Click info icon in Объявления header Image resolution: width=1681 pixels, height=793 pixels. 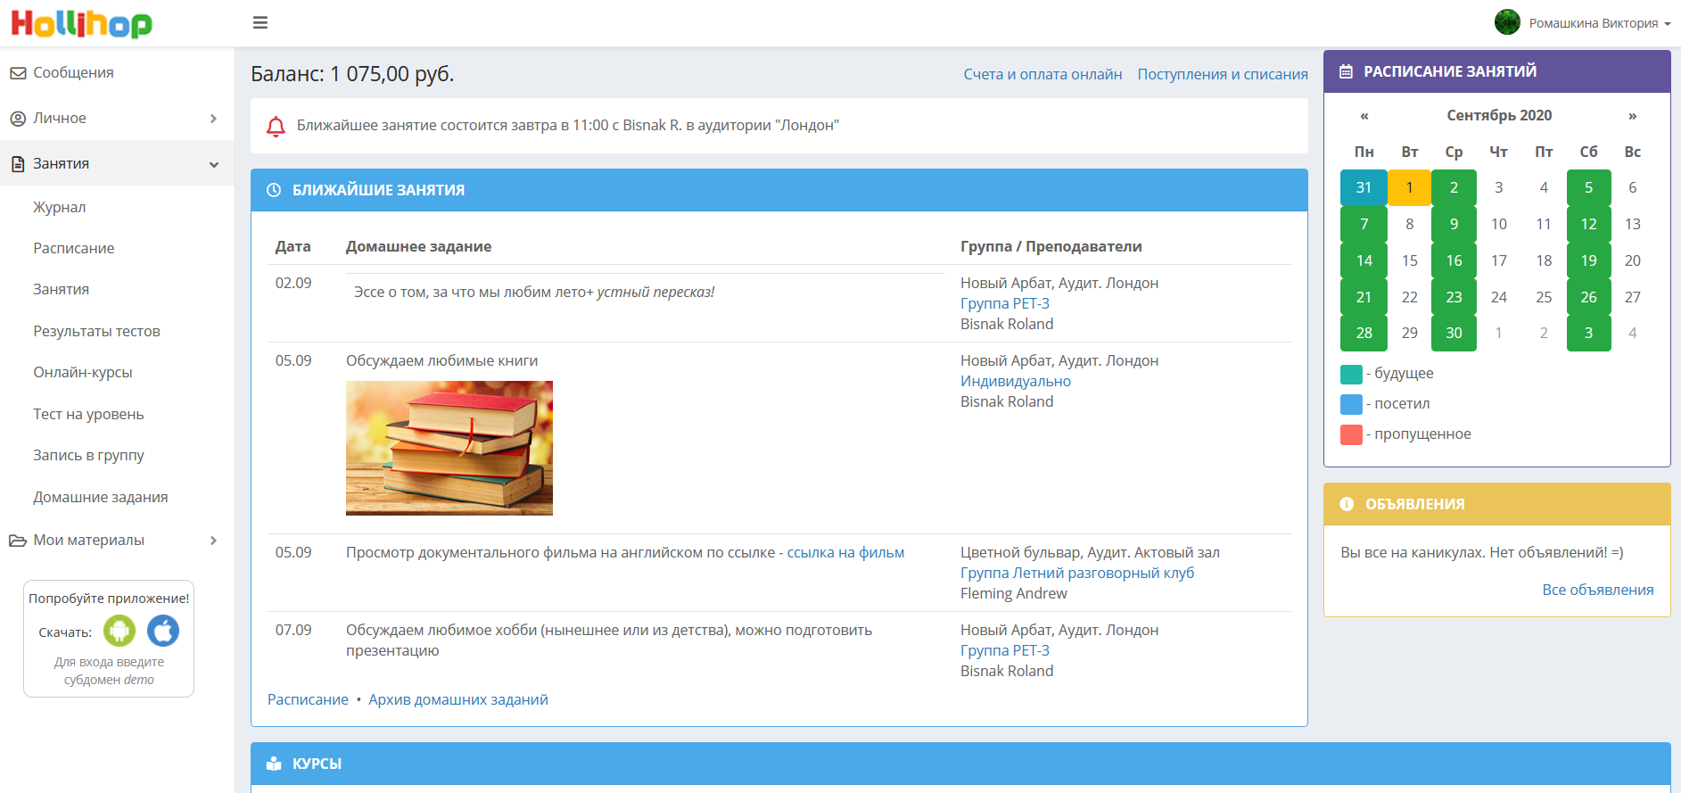1347,504
